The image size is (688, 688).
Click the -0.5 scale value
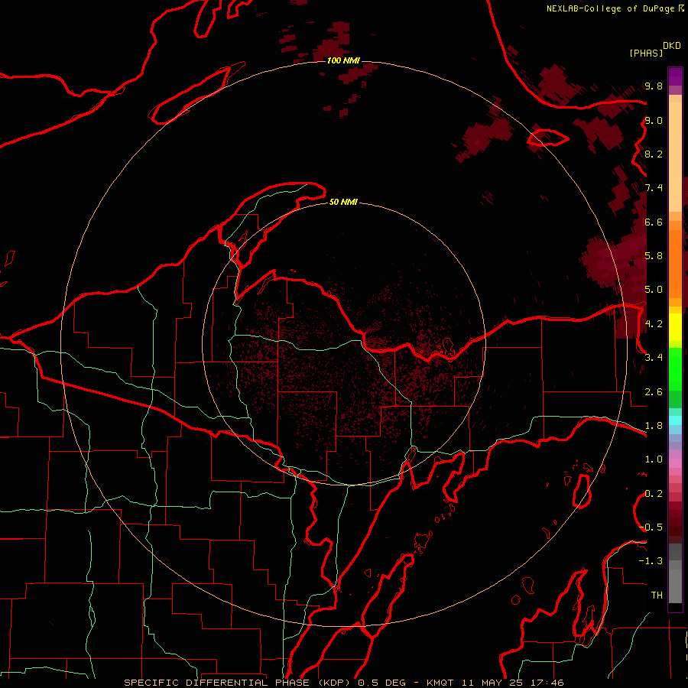[651, 527]
